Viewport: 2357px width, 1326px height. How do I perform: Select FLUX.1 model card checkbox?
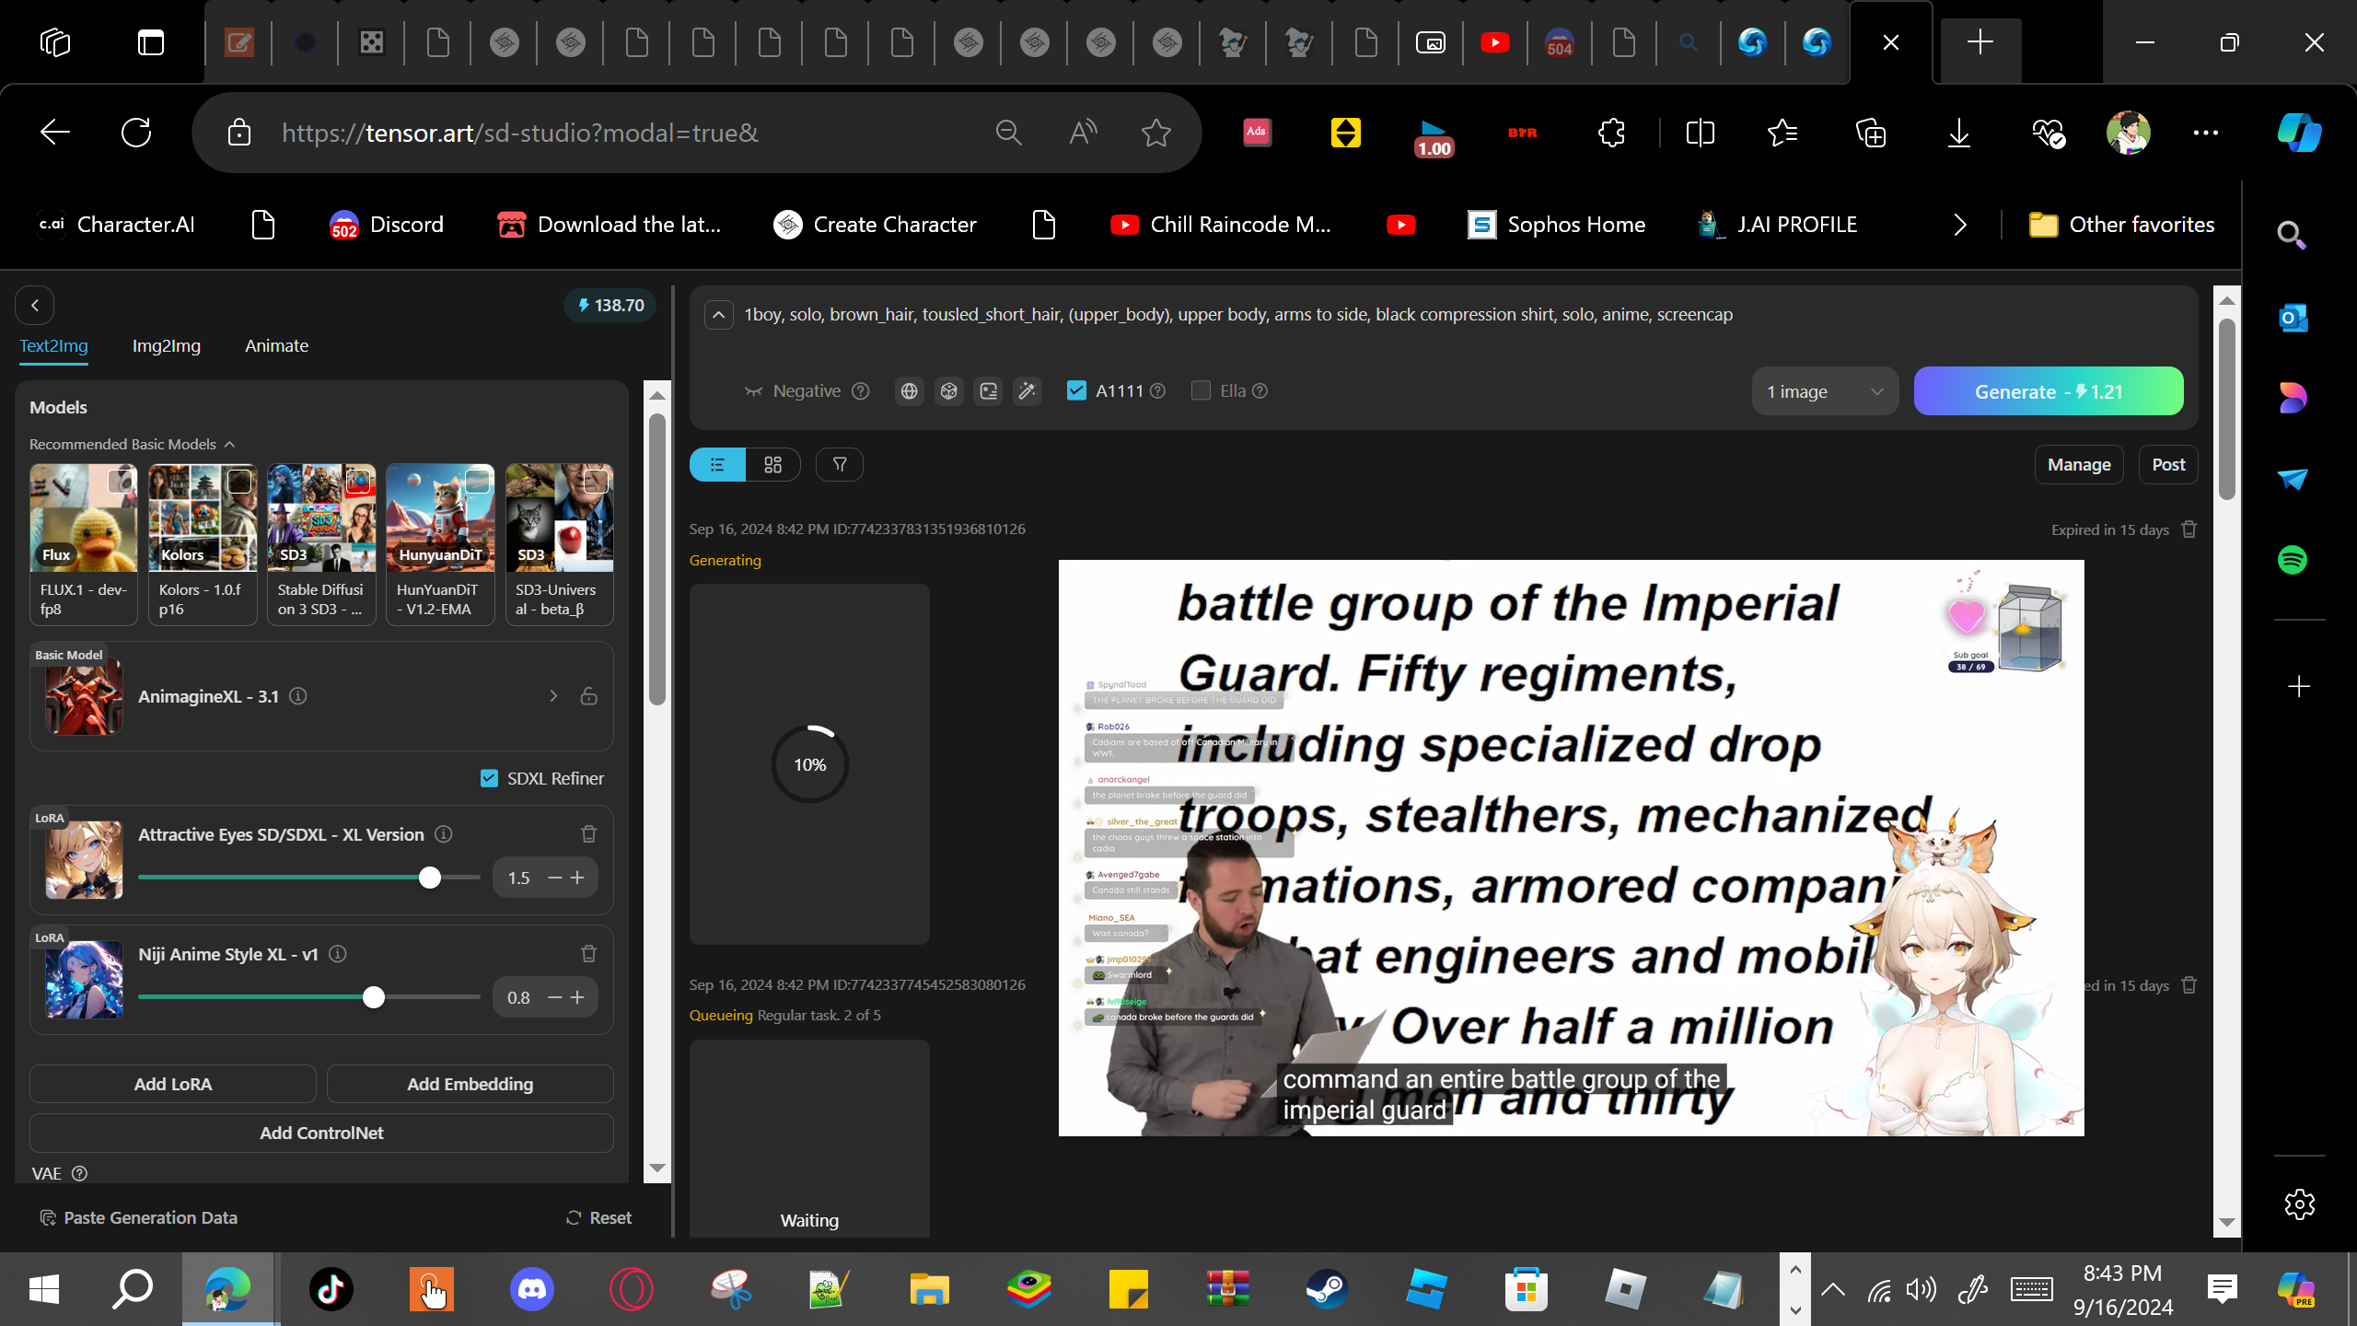[120, 481]
